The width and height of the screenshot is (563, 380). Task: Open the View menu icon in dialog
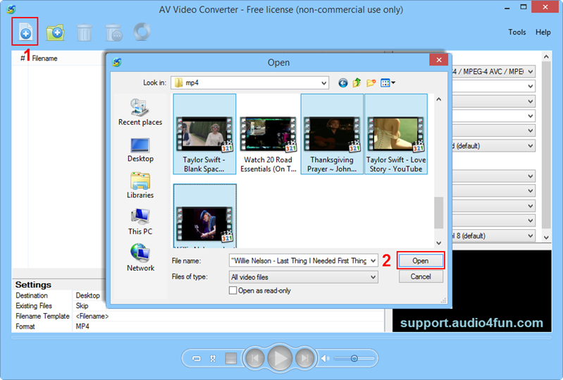(x=388, y=83)
